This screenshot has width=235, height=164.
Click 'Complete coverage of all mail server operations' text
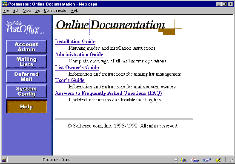(117, 61)
